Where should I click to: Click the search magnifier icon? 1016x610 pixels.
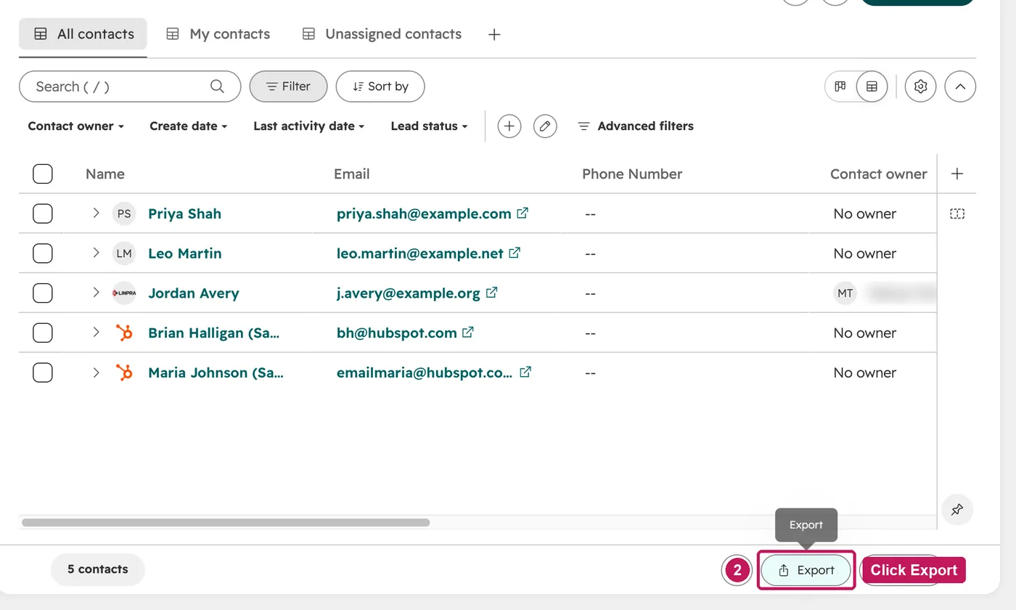click(217, 86)
